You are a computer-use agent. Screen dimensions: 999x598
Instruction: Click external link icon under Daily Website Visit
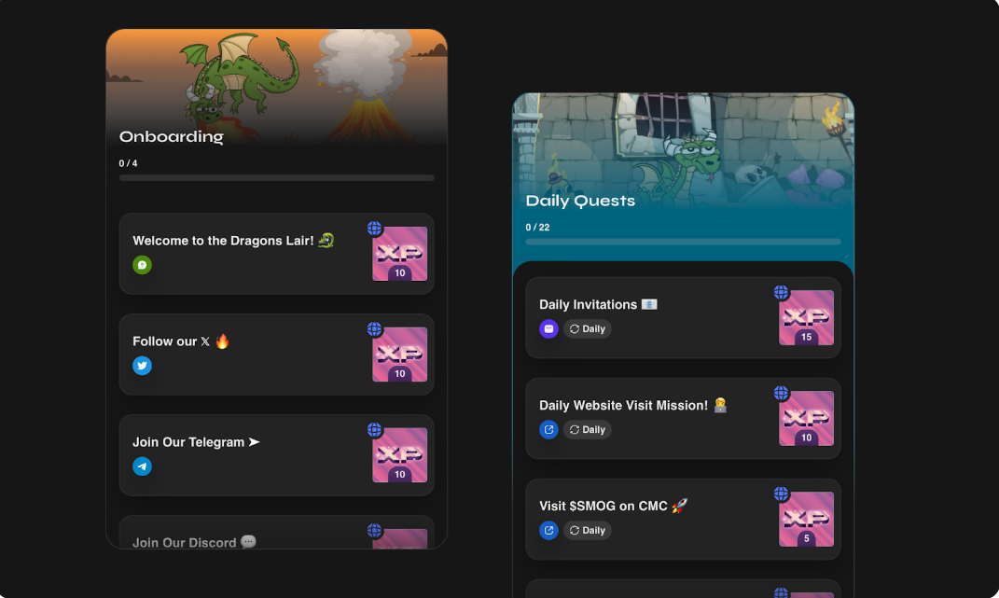(548, 429)
